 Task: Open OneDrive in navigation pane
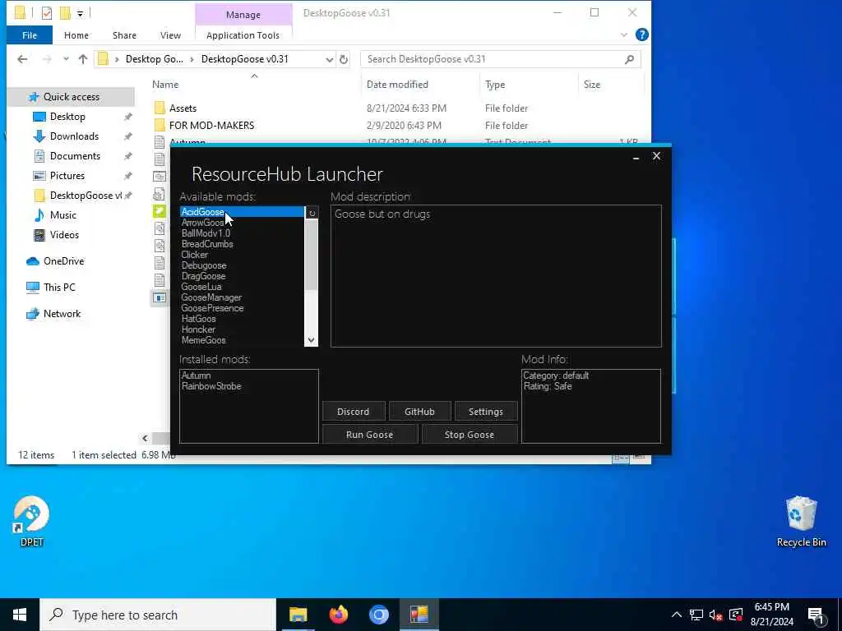coord(63,261)
